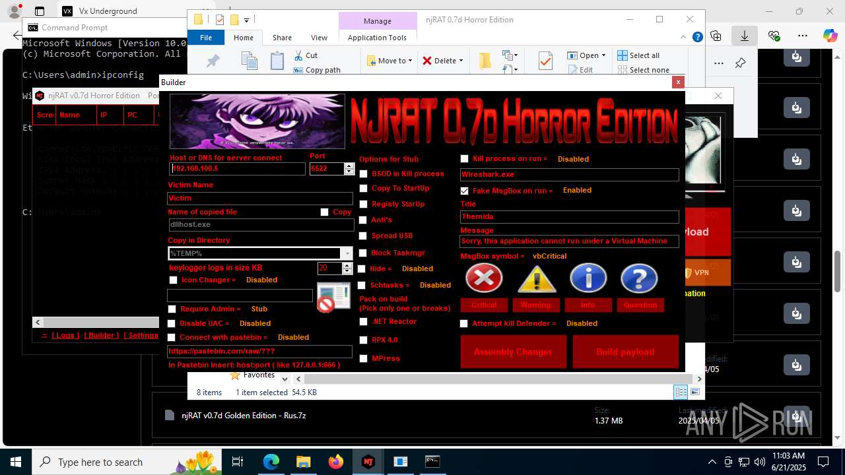Open Command Prompt from the taskbar
845x475 pixels.
432,462
